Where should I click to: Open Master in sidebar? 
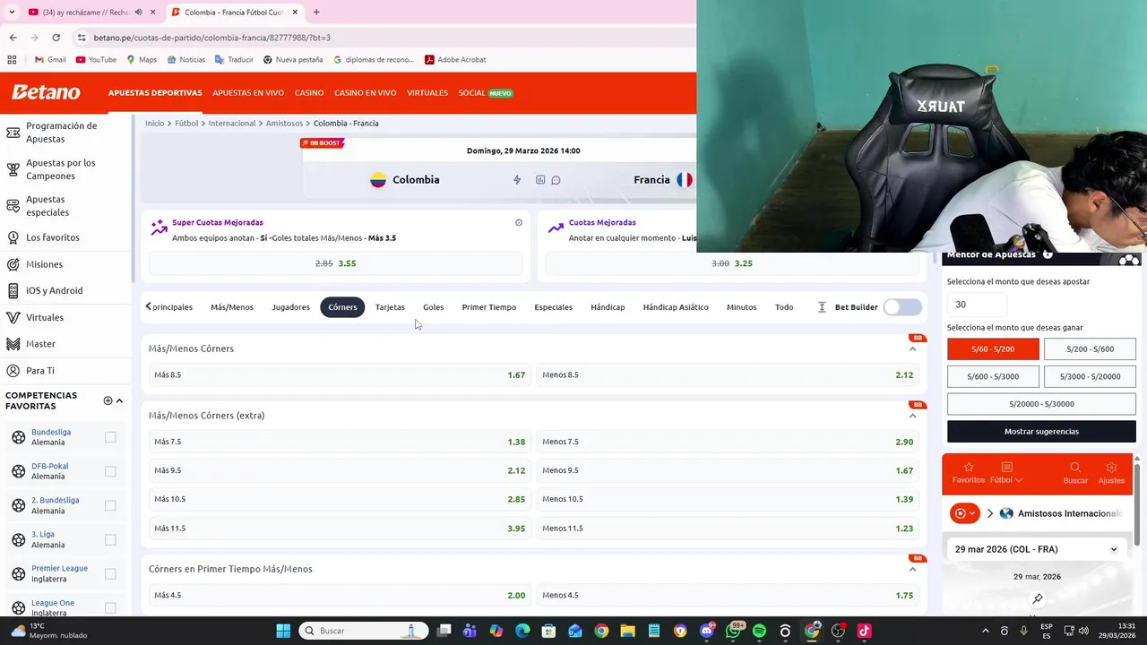pyautogui.click(x=40, y=344)
